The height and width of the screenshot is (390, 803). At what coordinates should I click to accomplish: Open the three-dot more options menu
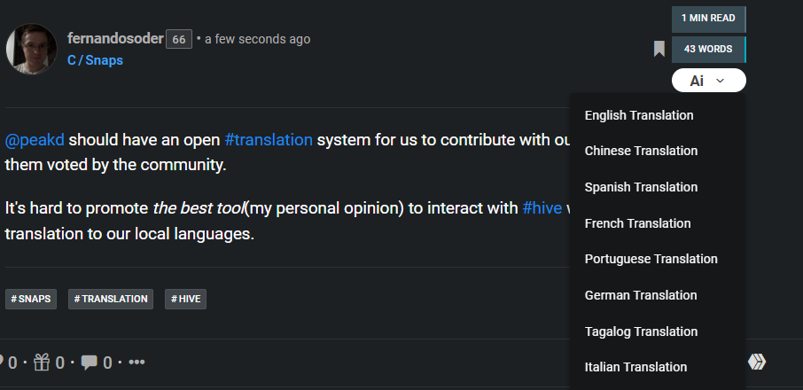[x=136, y=363]
